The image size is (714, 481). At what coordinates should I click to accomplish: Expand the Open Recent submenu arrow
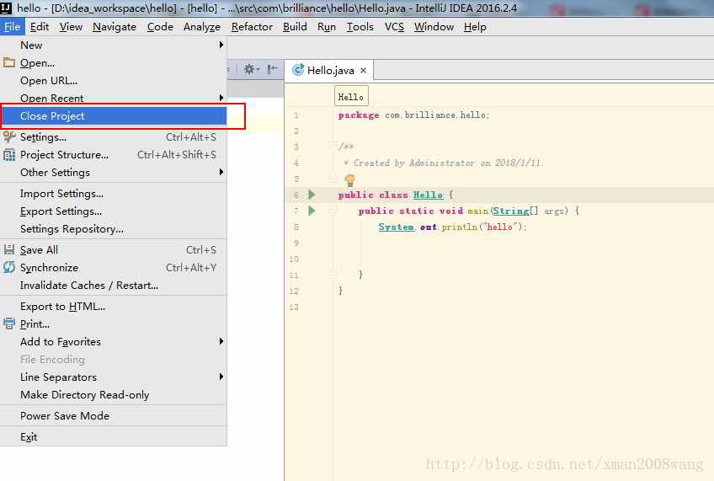click(x=221, y=98)
